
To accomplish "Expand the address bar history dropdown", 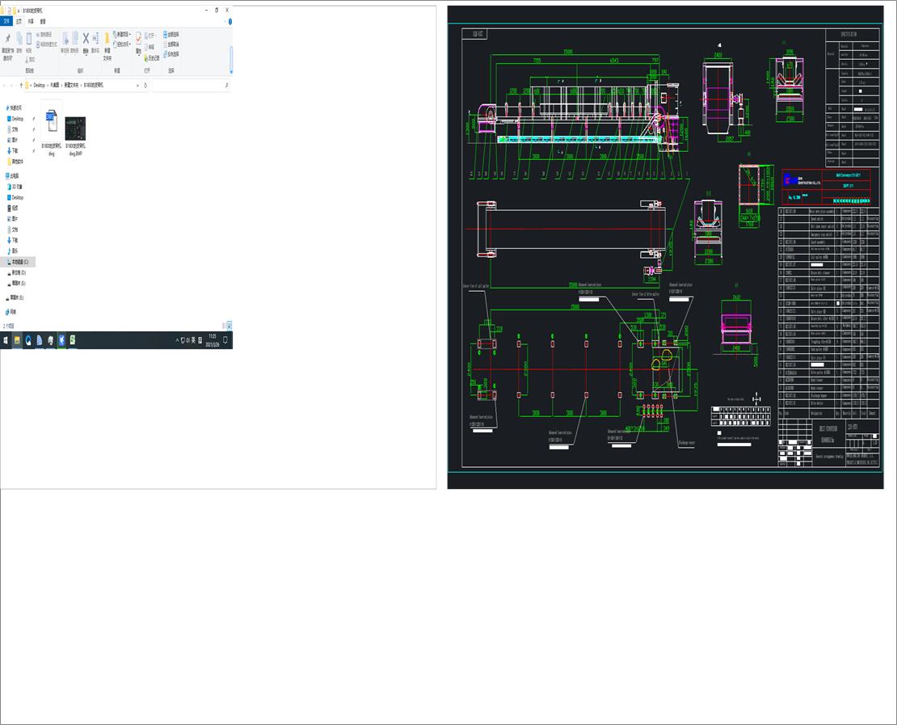I will pos(137,86).
